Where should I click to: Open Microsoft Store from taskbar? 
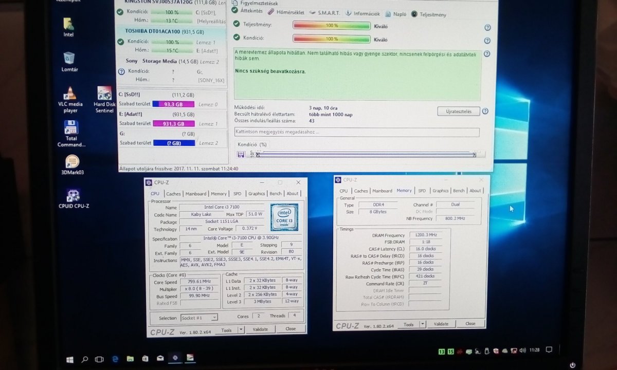point(145,359)
